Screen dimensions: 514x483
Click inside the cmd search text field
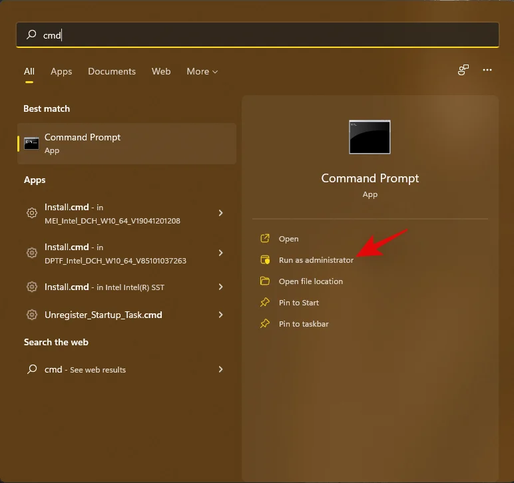[x=266, y=35]
